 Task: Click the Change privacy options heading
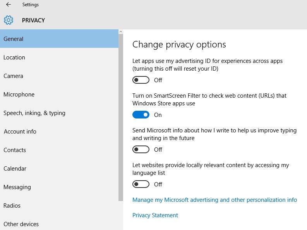[179, 44]
